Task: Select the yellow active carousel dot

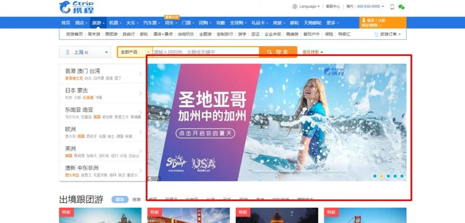Action: (381, 176)
